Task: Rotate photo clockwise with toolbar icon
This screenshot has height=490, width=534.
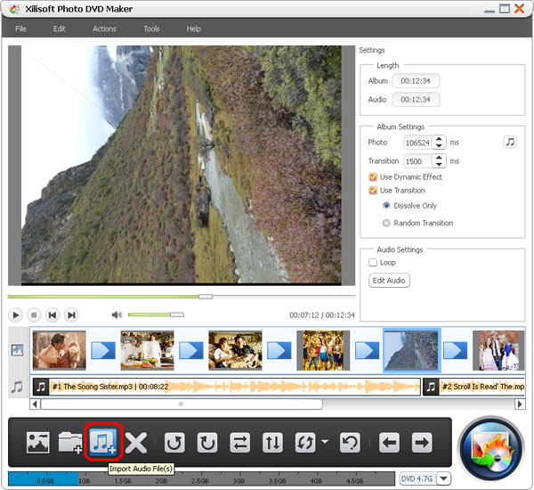Action: pos(206,442)
